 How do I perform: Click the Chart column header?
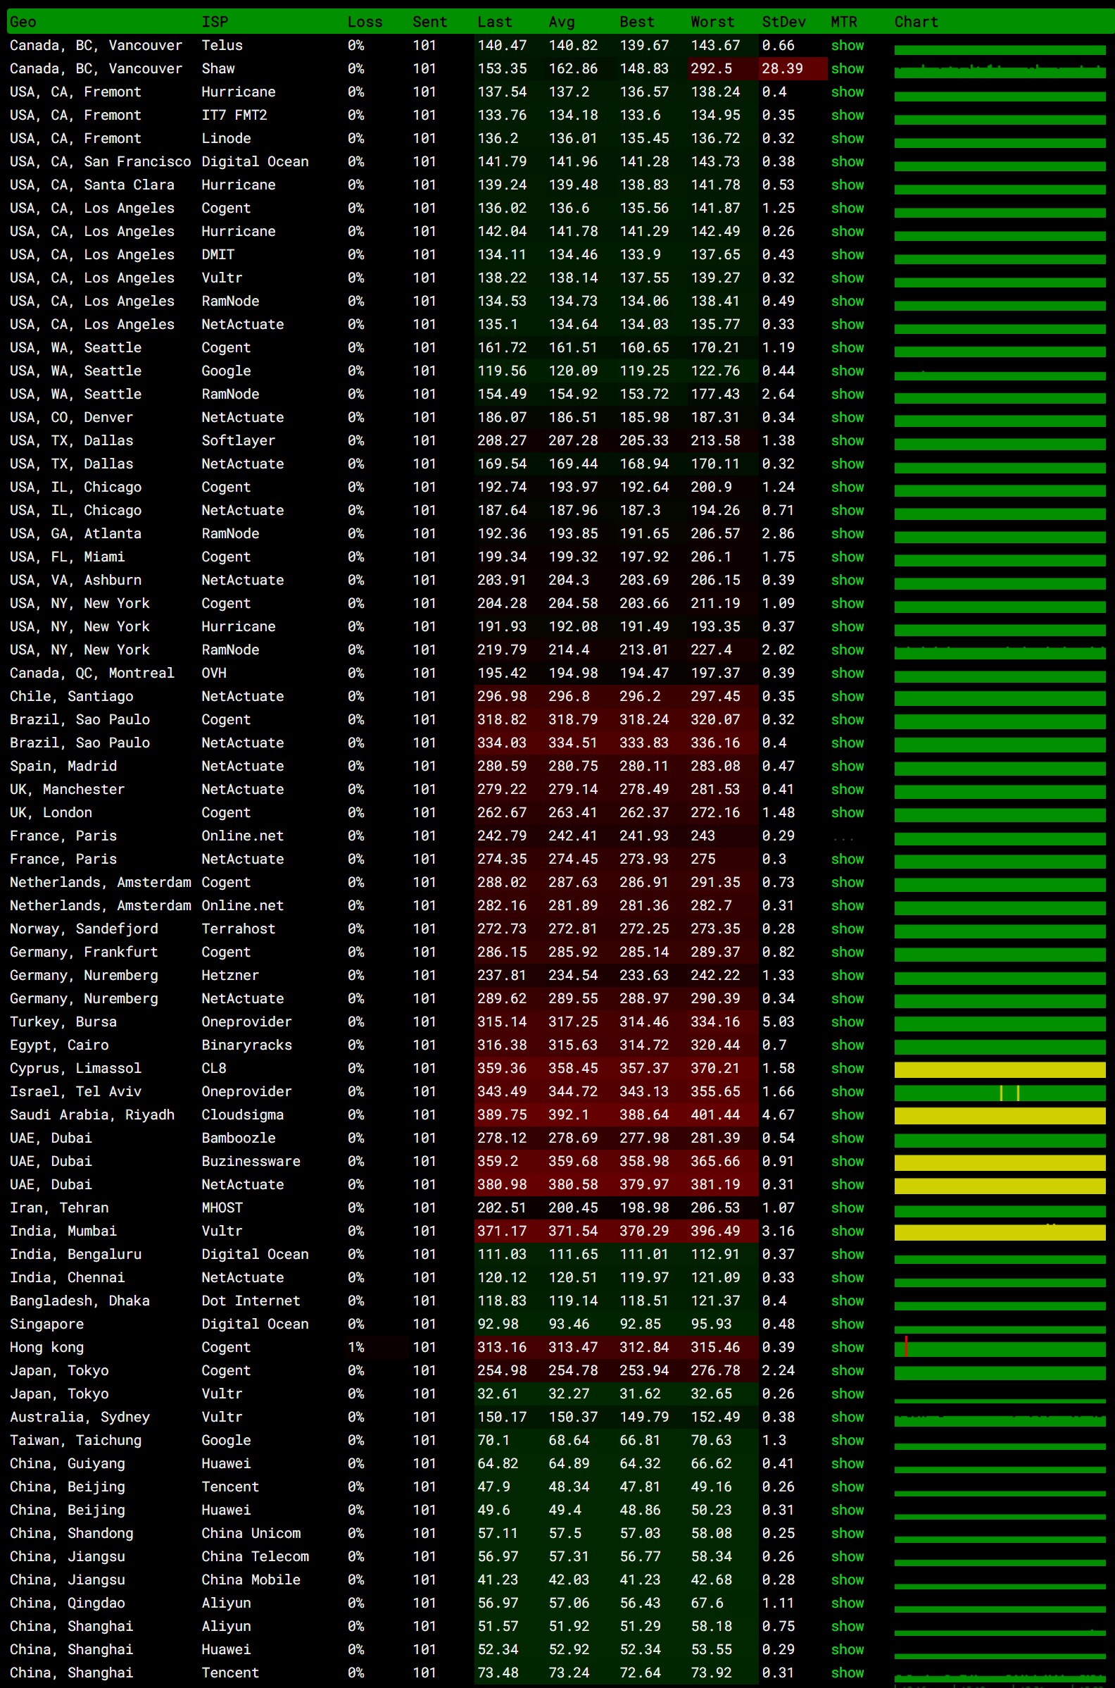coord(916,22)
